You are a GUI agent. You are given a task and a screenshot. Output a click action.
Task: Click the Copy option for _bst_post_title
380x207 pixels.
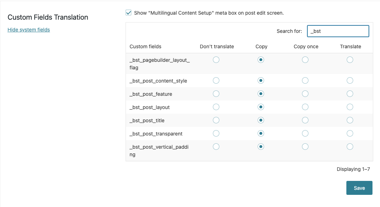[261, 120]
